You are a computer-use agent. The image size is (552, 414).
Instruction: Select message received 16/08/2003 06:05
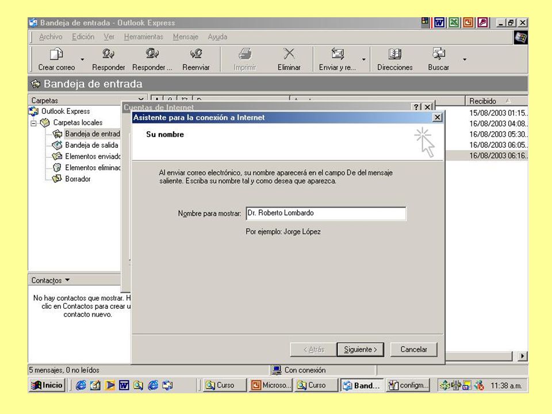click(x=498, y=145)
